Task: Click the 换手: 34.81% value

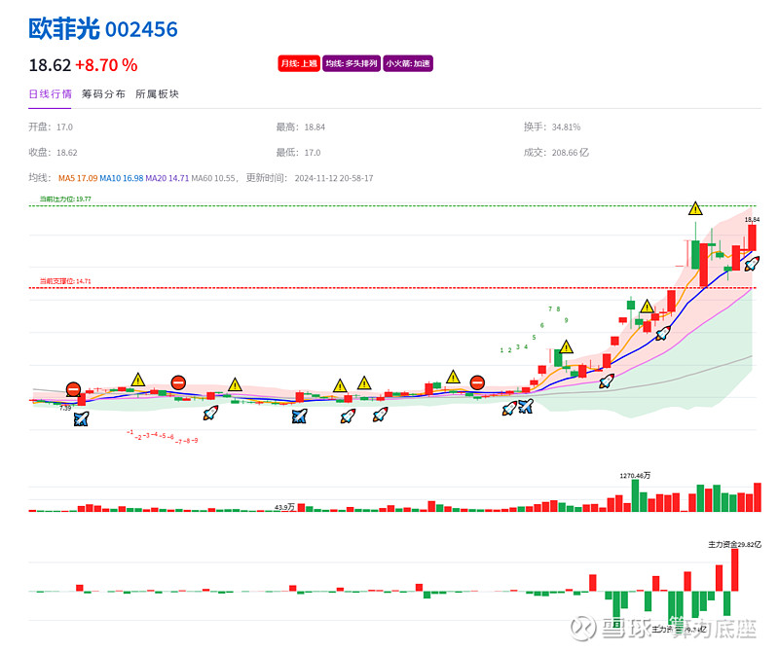Action: click(x=552, y=127)
